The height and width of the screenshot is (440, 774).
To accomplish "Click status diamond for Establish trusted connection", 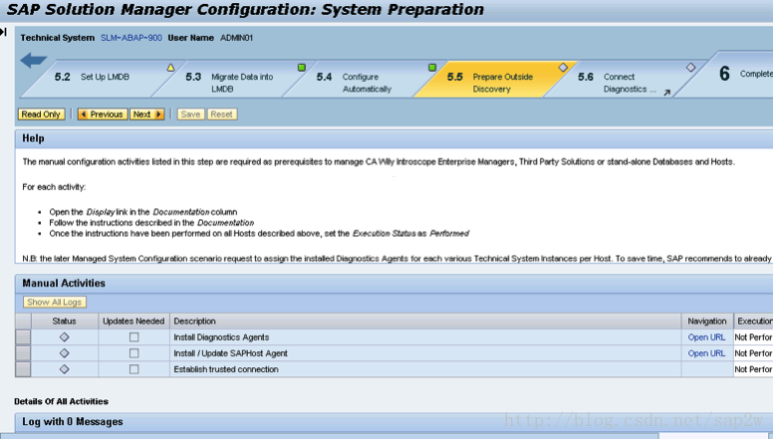I will click(64, 369).
